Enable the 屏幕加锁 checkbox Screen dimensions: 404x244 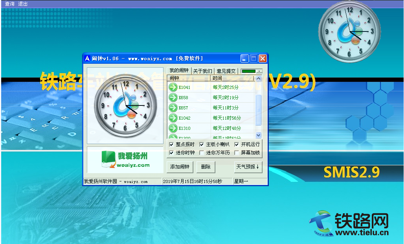237,153
